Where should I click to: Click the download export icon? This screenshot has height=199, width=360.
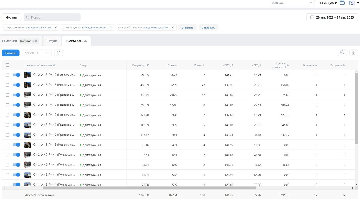tap(354, 53)
